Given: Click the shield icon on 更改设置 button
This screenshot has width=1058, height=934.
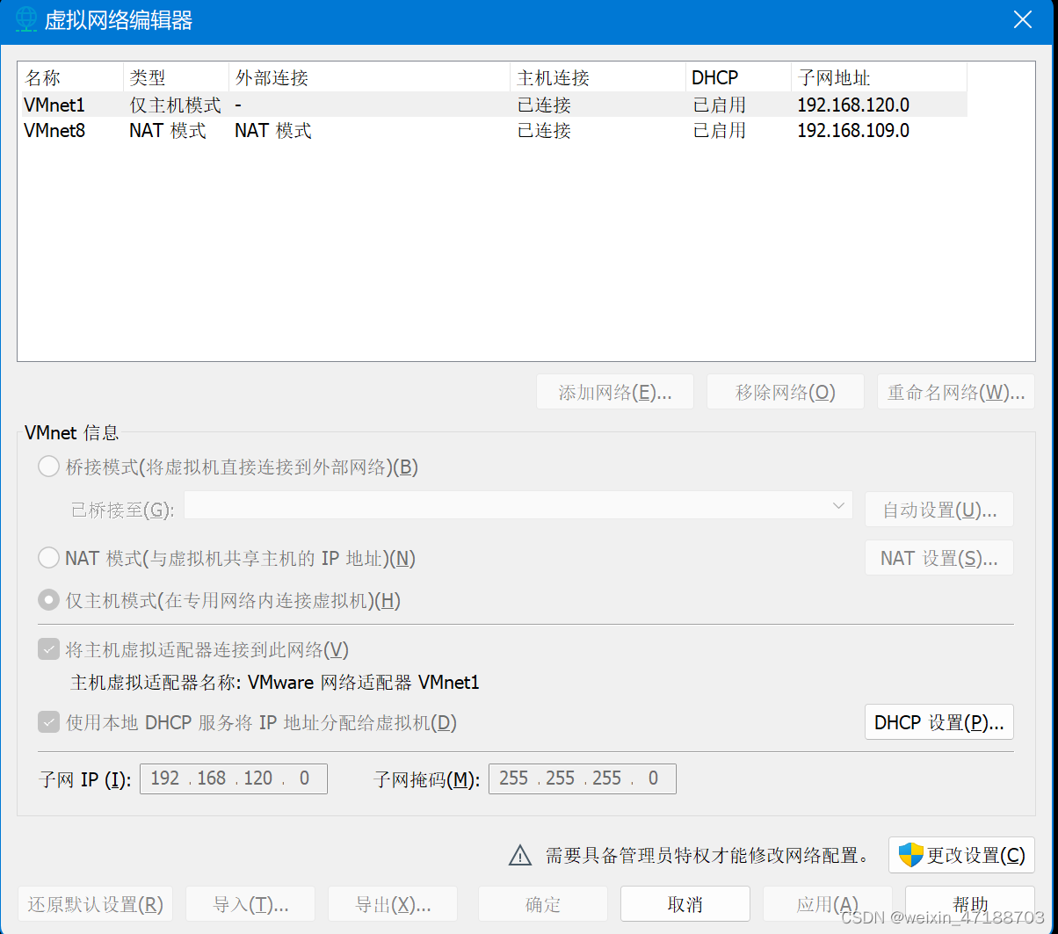Looking at the screenshot, I should point(910,855).
